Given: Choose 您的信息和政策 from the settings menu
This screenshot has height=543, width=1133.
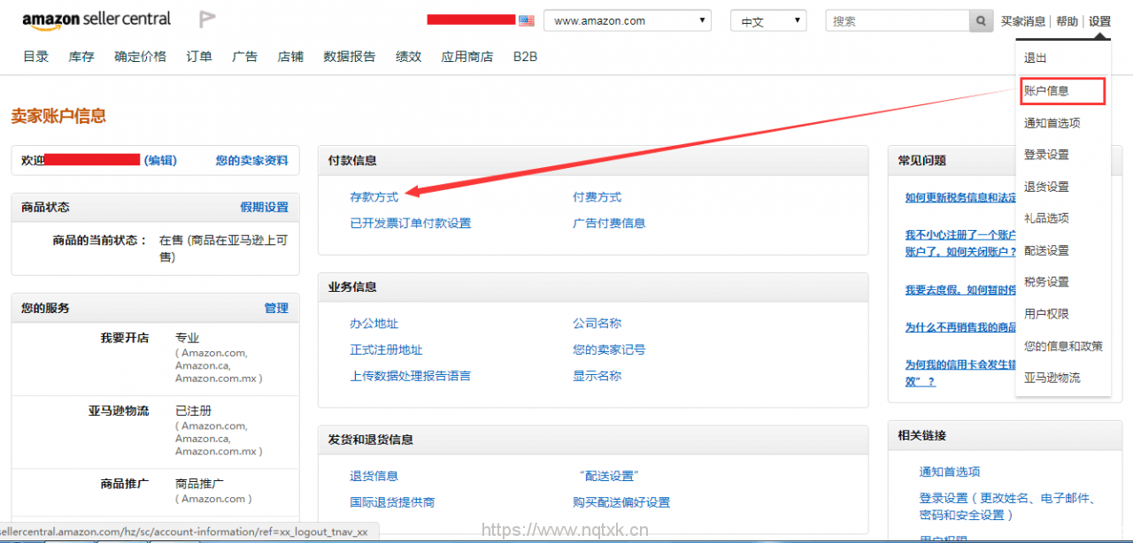Looking at the screenshot, I should [x=1064, y=346].
